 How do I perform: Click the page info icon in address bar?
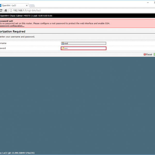[11, 10]
